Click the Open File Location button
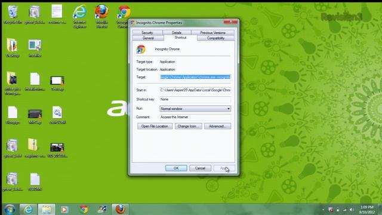 (x=155, y=126)
